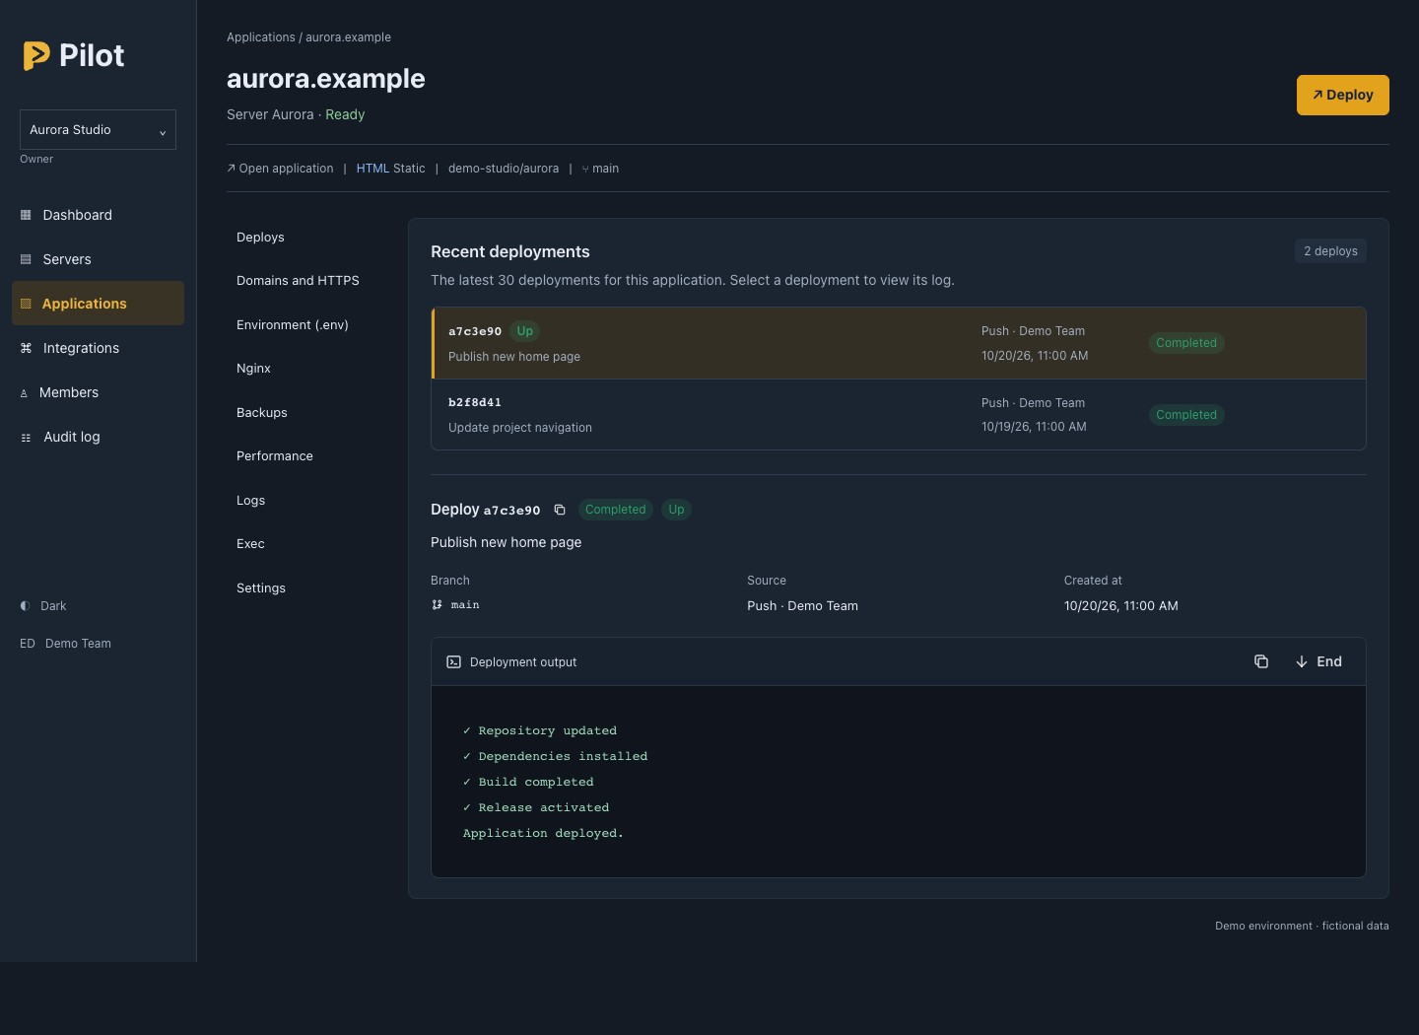
Task: Select deployment a7c3e90 row
Action: [x=899, y=343]
